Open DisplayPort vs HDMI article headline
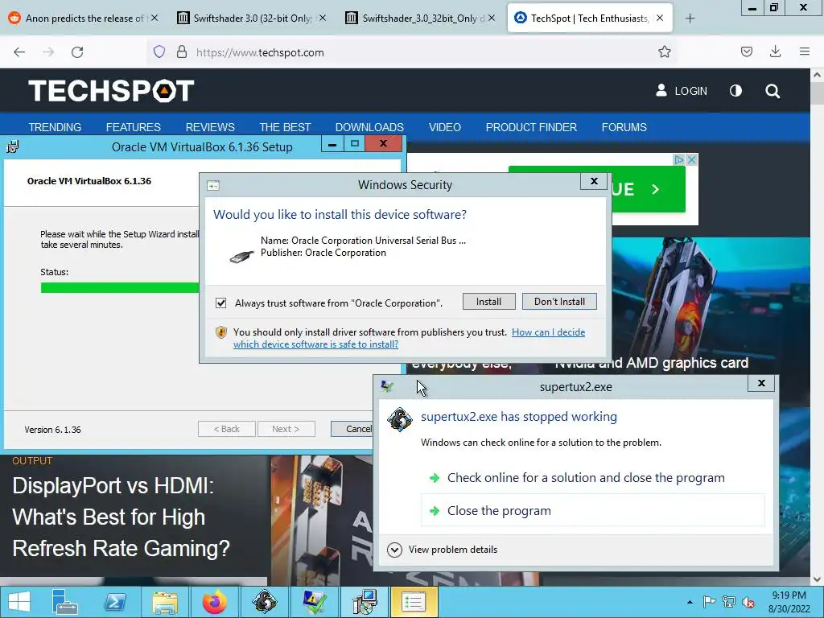824x618 pixels. point(121,517)
